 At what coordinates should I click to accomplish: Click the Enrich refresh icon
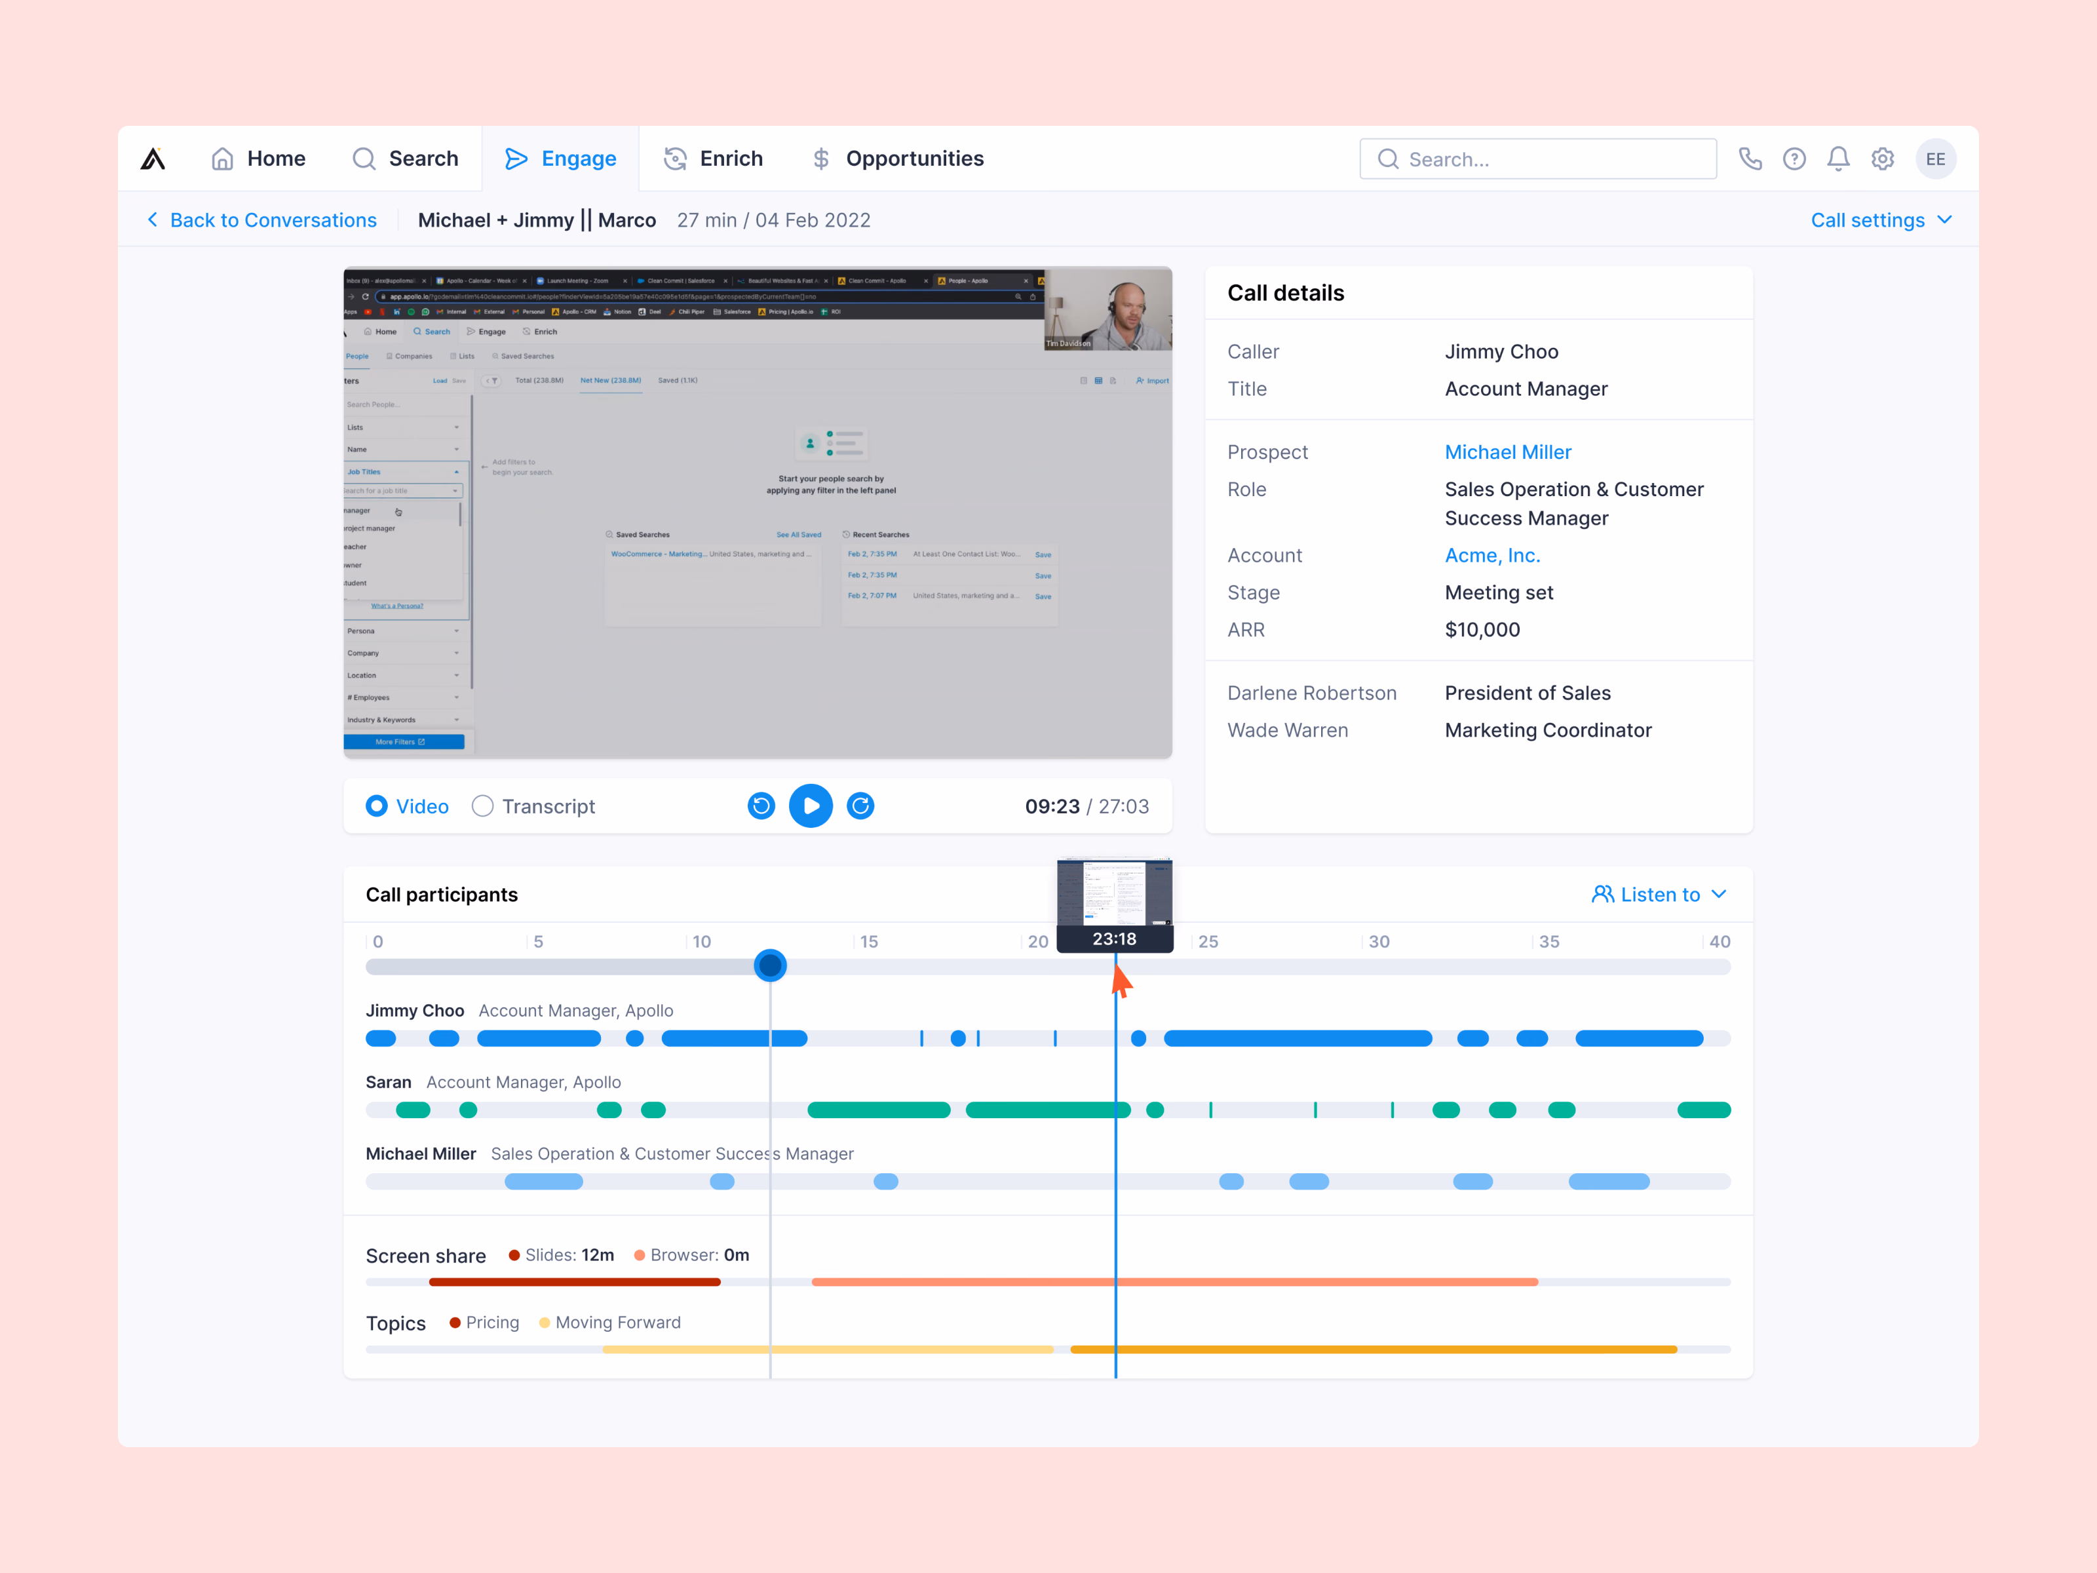pos(675,159)
